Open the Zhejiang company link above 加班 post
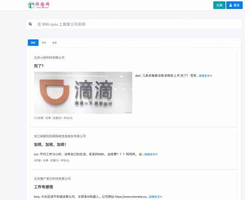The width and height of the screenshot is (245, 200). coord(60,136)
